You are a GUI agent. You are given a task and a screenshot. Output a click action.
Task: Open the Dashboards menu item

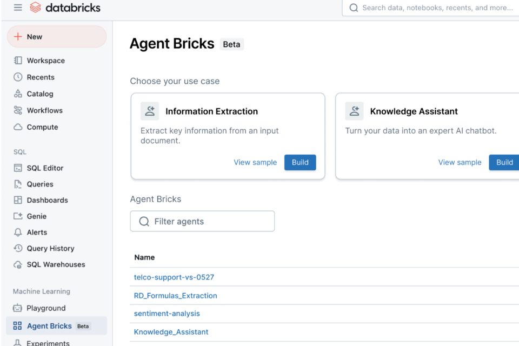point(47,200)
